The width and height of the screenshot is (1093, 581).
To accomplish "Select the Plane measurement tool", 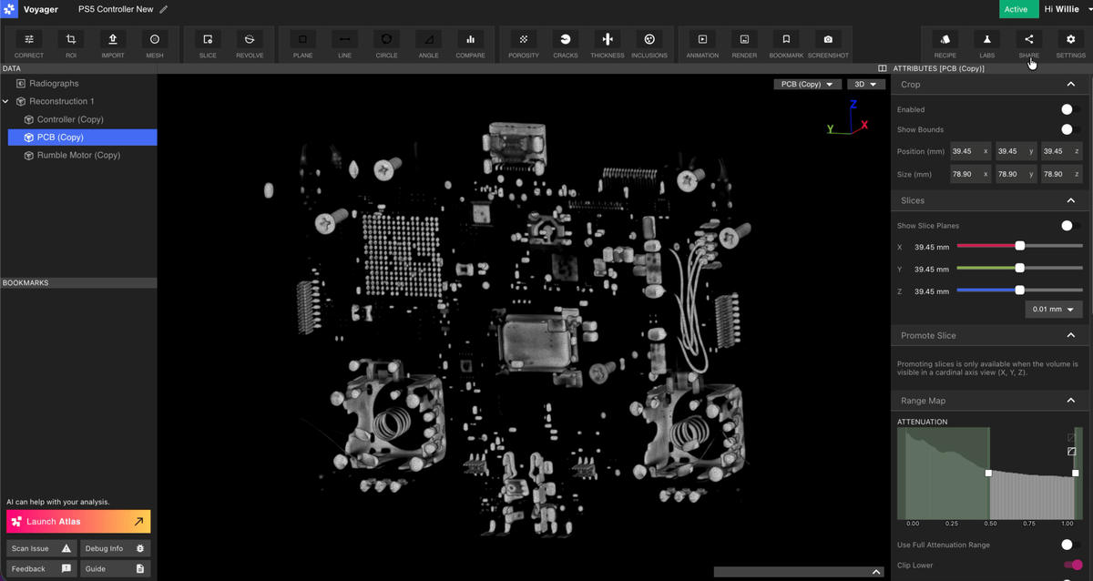I will 302,45.
